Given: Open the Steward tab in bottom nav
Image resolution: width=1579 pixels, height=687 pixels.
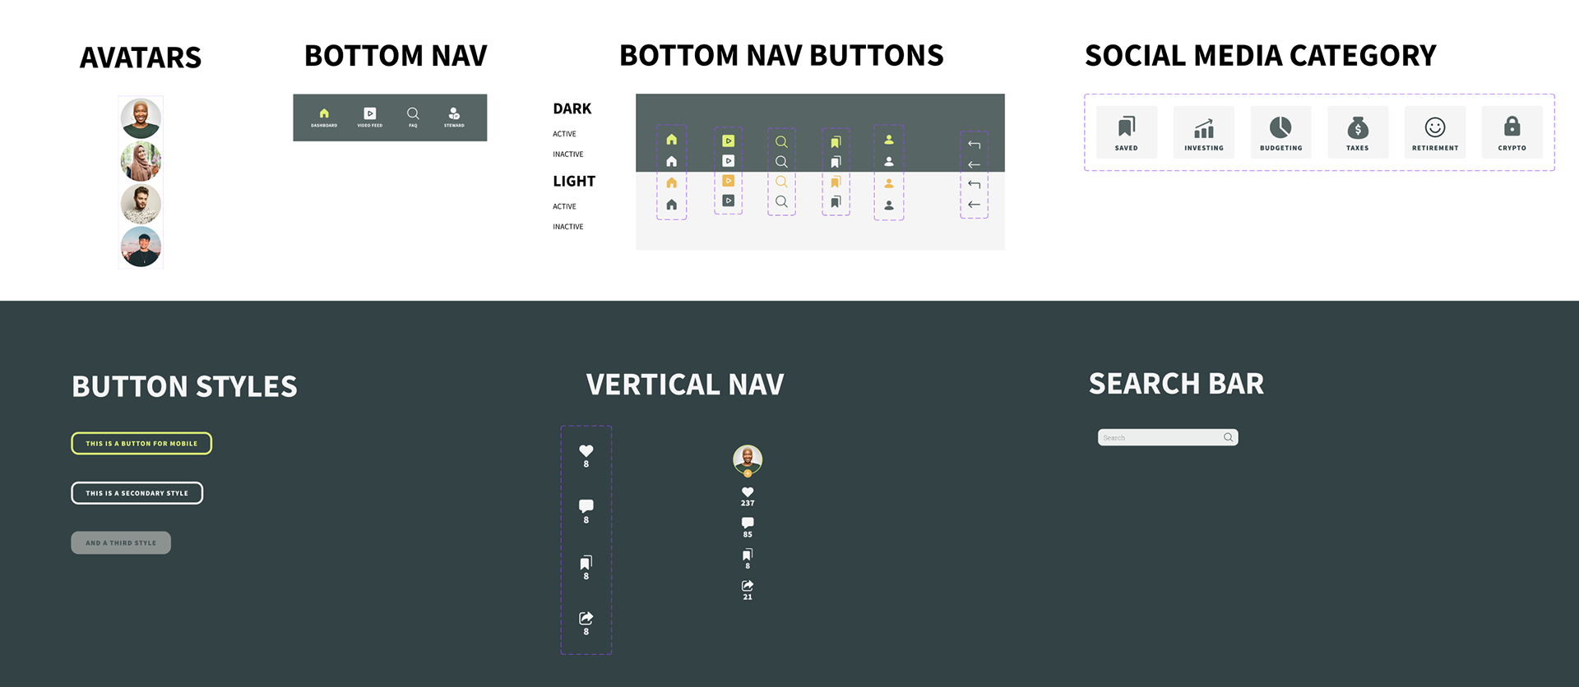Looking at the screenshot, I should (454, 117).
